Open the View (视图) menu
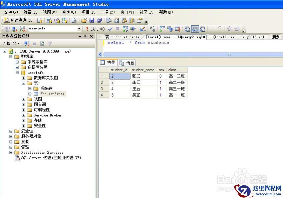The width and height of the screenshot is (283, 198). [x=50, y=12]
